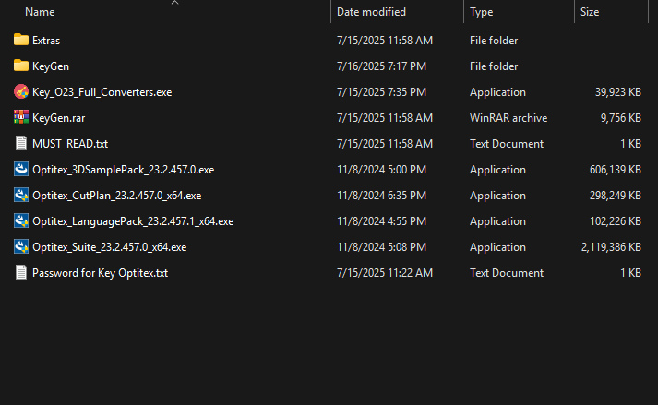Click the KeyGen folder icon
The height and width of the screenshot is (405, 658).
tap(21, 66)
